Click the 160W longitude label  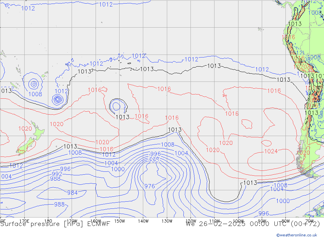pos(96,221)
